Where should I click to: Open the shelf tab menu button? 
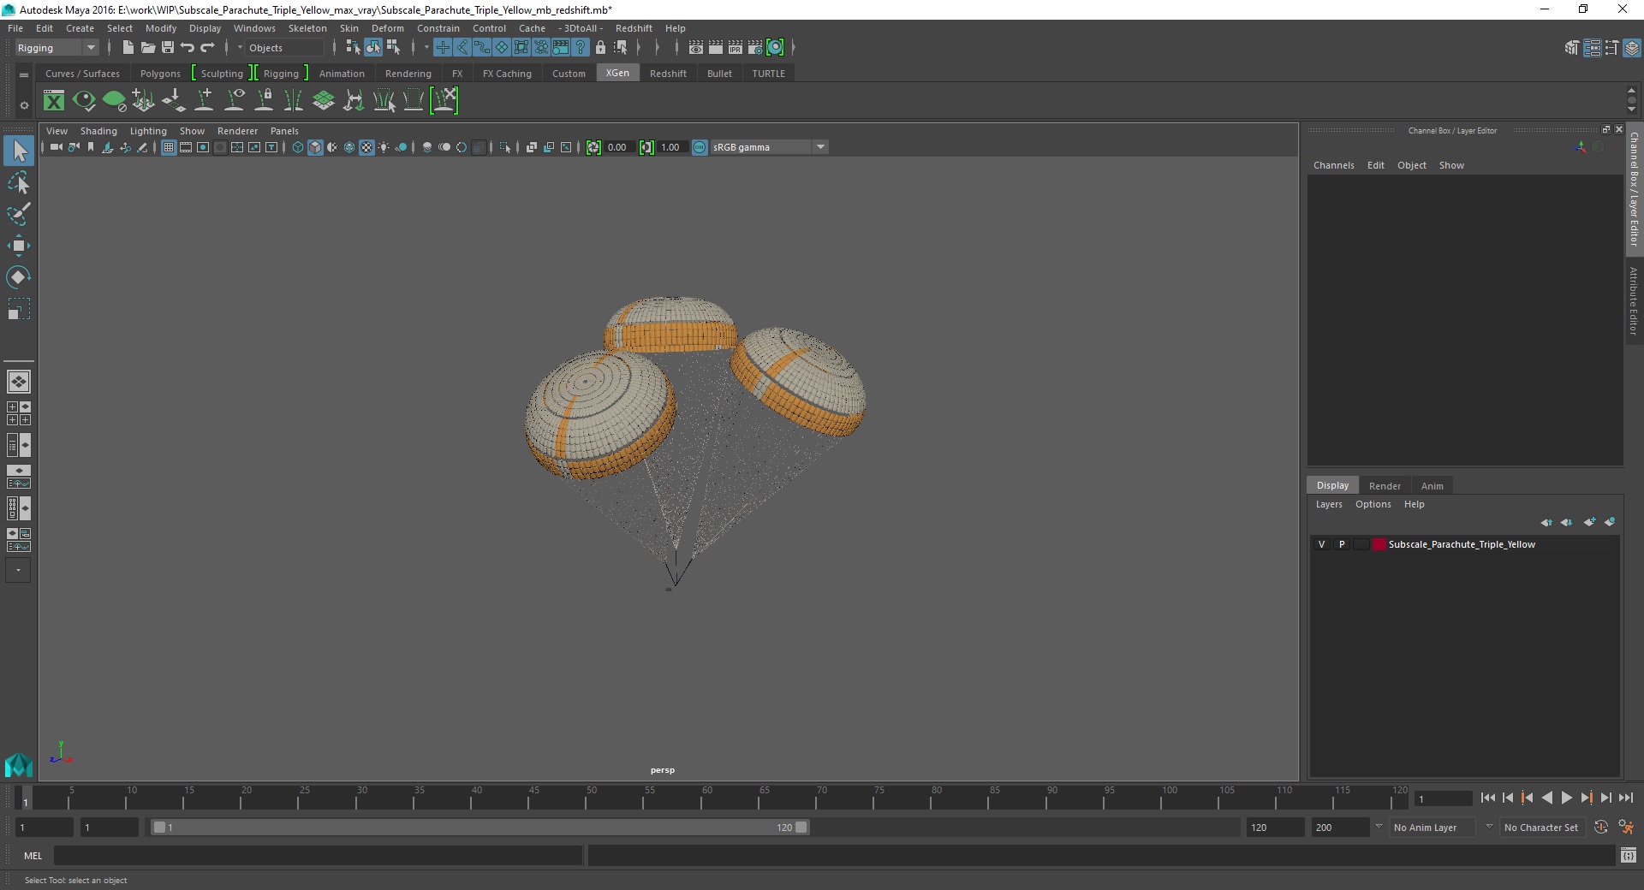click(24, 75)
